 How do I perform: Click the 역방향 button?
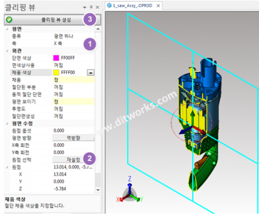(x=73, y=138)
